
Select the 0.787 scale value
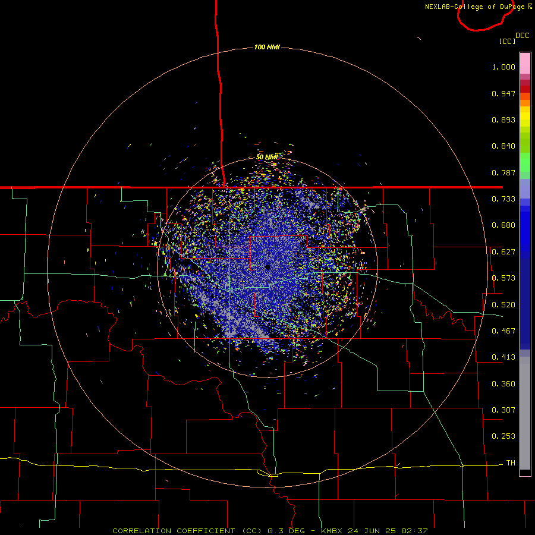click(x=503, y=172)
